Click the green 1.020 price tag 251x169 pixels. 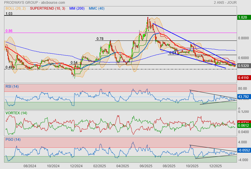coord(243,17)
